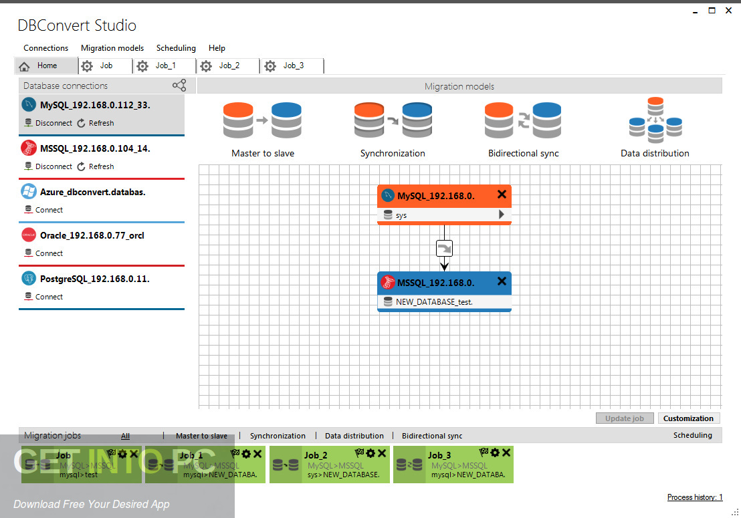The width and height of the screenshot is (741, 518).
Task: Click the MySQL icon in the orange node header
Action: [x=388, y=195]
